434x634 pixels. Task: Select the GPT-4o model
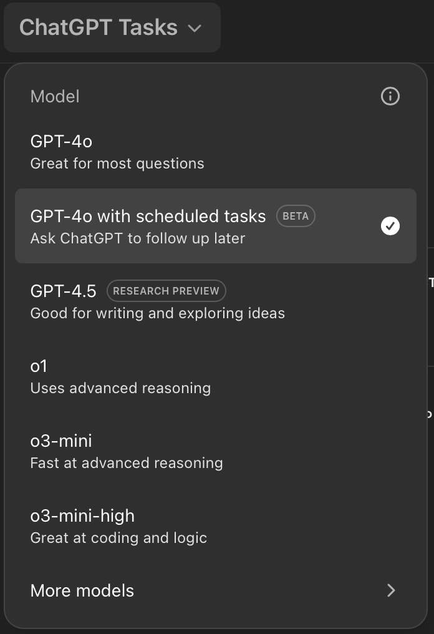216,151
